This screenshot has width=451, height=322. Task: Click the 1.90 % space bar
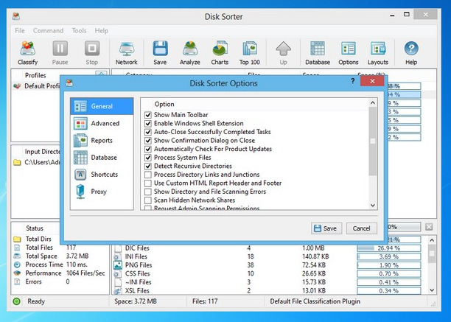point(389,265)
